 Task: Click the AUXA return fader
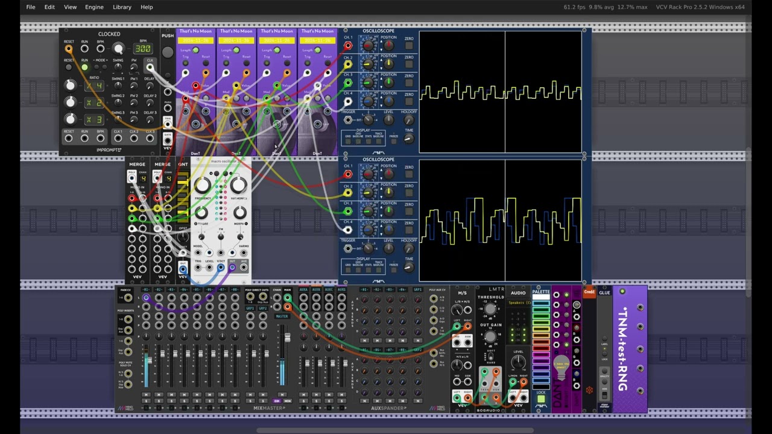click(306, 363)
